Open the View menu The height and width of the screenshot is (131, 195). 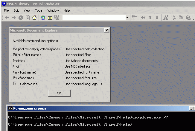pyautogui.click(x=27, y=10)
